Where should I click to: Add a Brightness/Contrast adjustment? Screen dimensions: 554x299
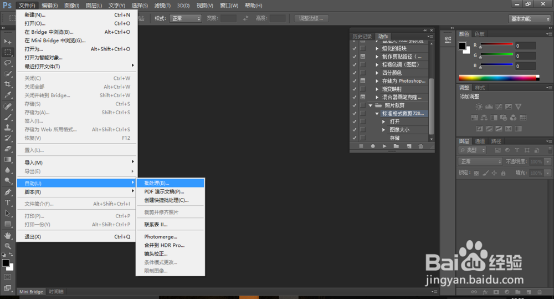(479, 107)
